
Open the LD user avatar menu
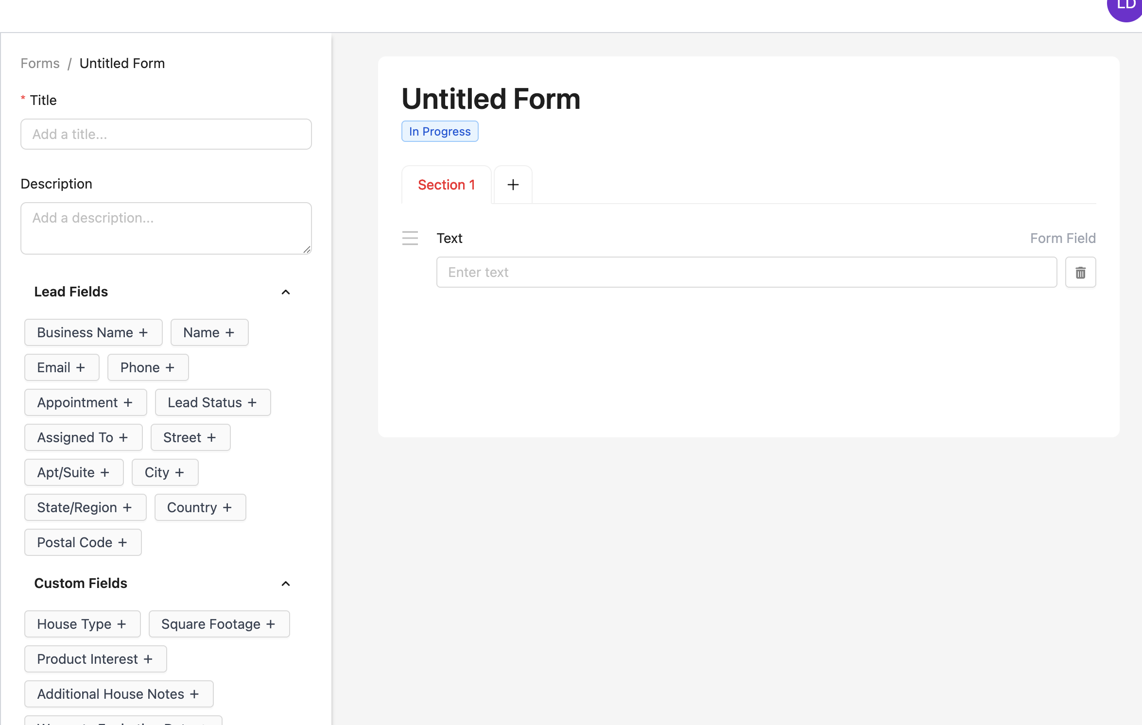(1126, 7)
